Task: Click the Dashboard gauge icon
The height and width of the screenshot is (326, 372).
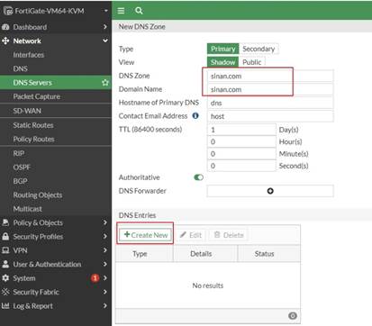Action: (x=5, y=27)
